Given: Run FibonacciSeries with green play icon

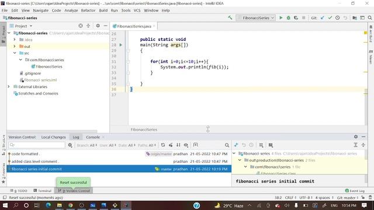Looking at the screenshot, I should click(x=280, y=17).
